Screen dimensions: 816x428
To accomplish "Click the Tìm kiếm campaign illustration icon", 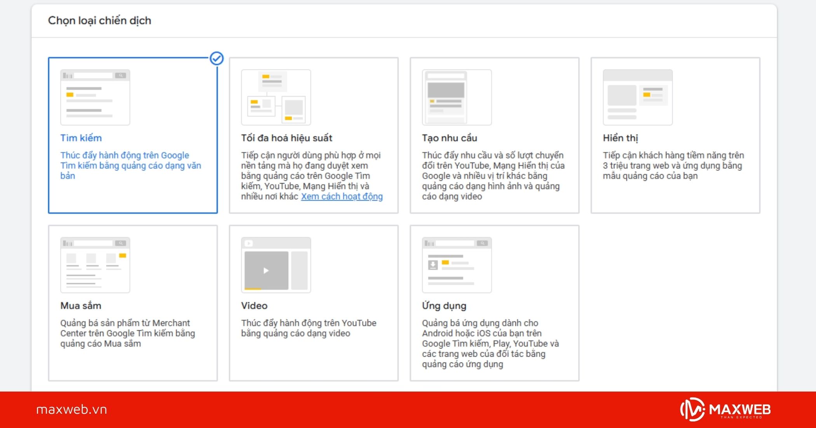I will (95, 97).
